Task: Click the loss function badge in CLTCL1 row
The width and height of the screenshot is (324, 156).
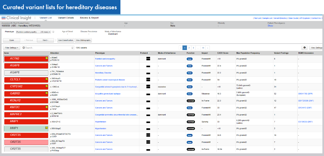Action: tap(190, 80)
